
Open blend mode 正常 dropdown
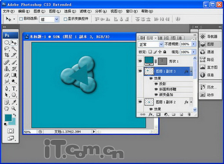[161, 44]
